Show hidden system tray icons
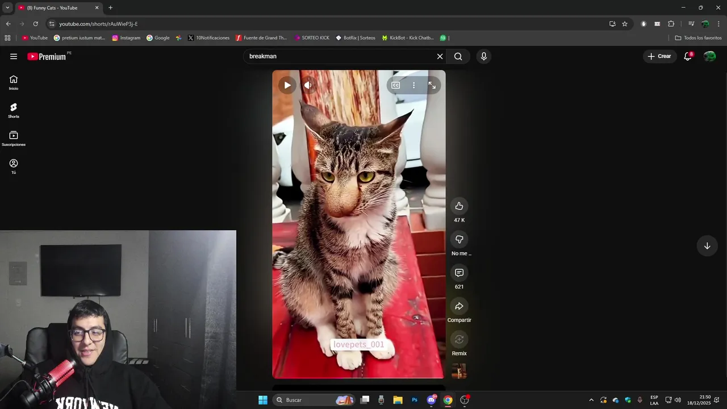Screen dimensions: 727x409 pyautogui.click(x=591, y=400)
